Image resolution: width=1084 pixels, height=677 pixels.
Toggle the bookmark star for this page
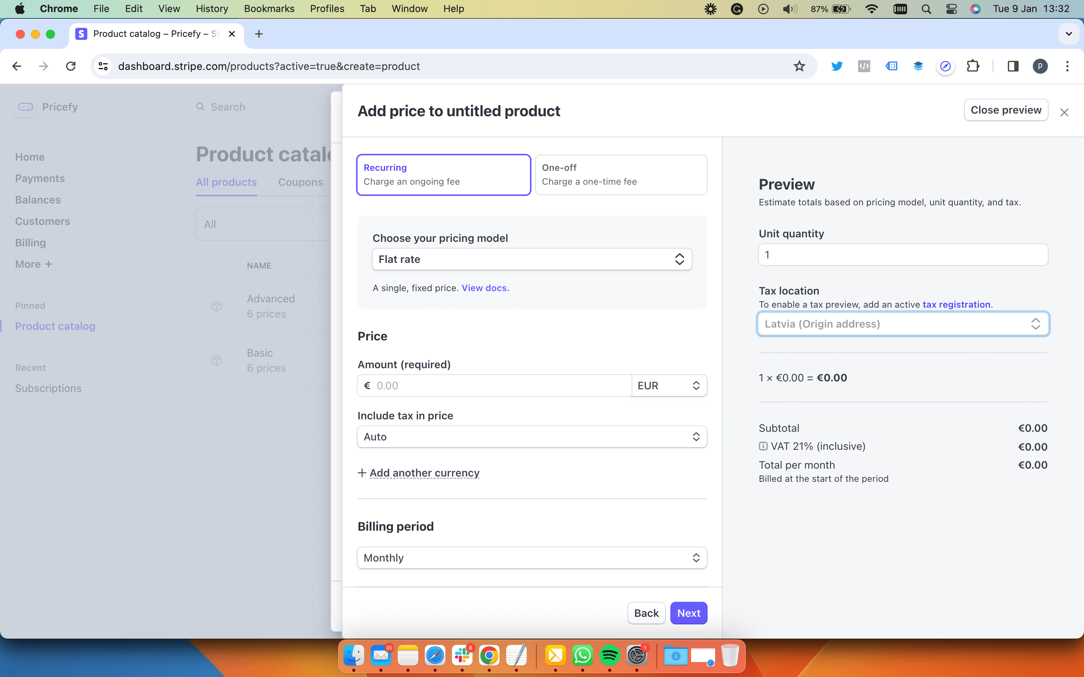(x=799, y=66)
